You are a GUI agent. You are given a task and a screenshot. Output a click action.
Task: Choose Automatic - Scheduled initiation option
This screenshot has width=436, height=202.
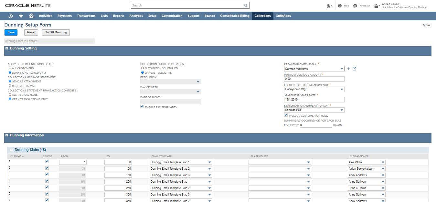tap(143, 68)
